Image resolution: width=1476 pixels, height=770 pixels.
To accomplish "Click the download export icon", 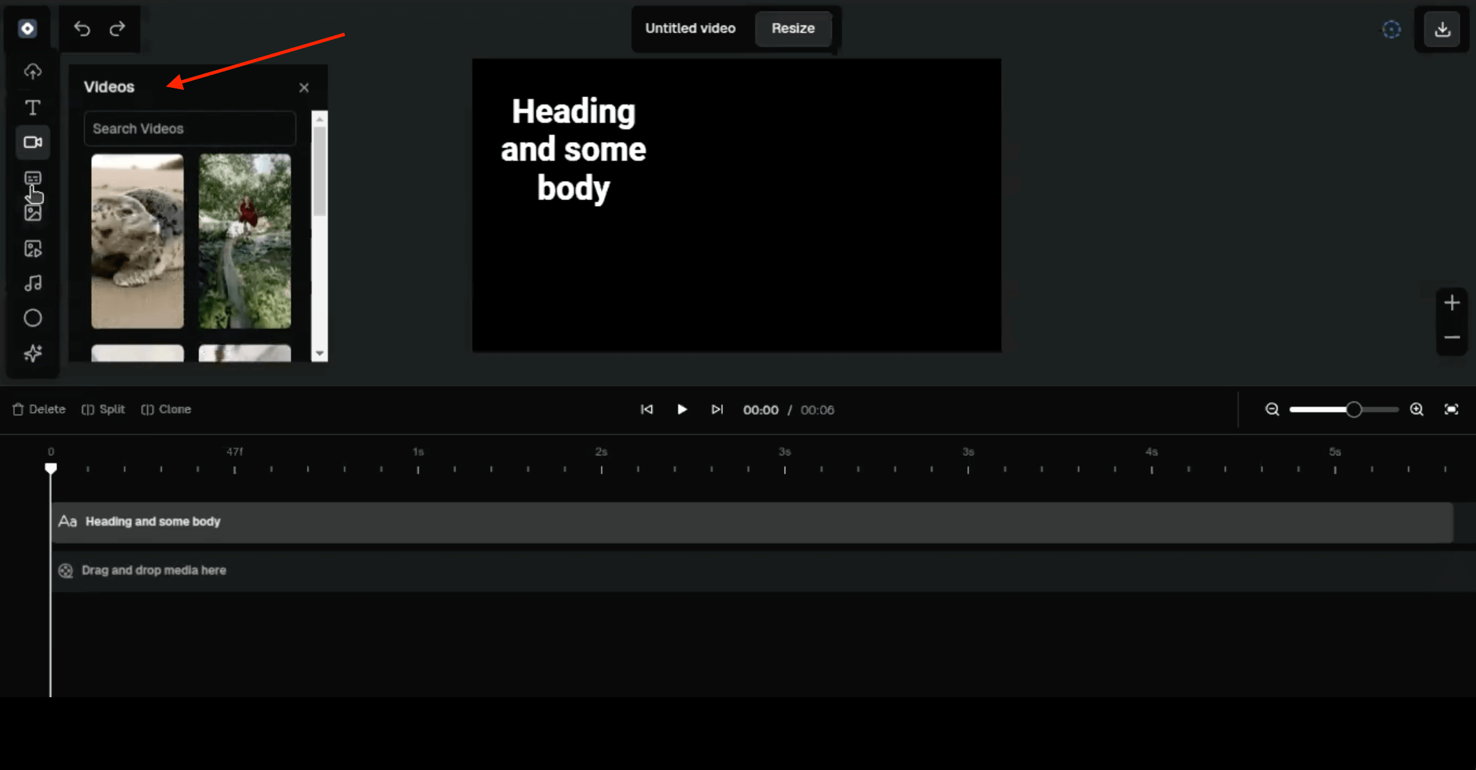I will tap(1442, 30).
